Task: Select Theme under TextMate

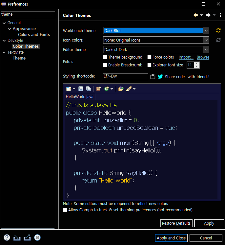Action: click(19, 58)
